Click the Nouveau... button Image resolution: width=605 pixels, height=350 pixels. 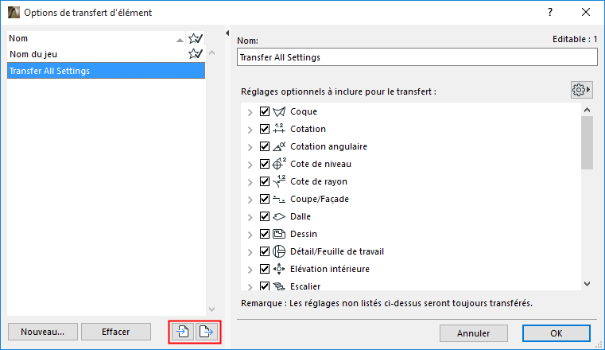[x=43, y=331]
